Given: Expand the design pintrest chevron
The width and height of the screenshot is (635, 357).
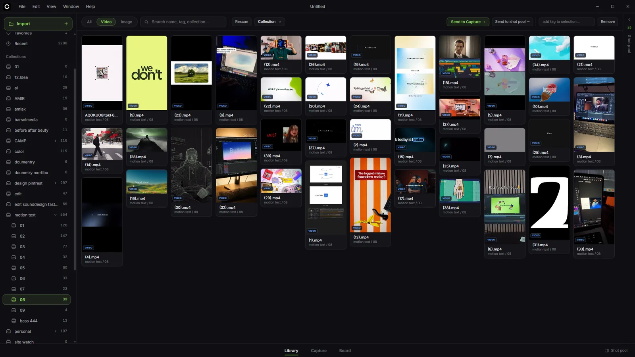Looking at the screenshot, I should 55,183.
